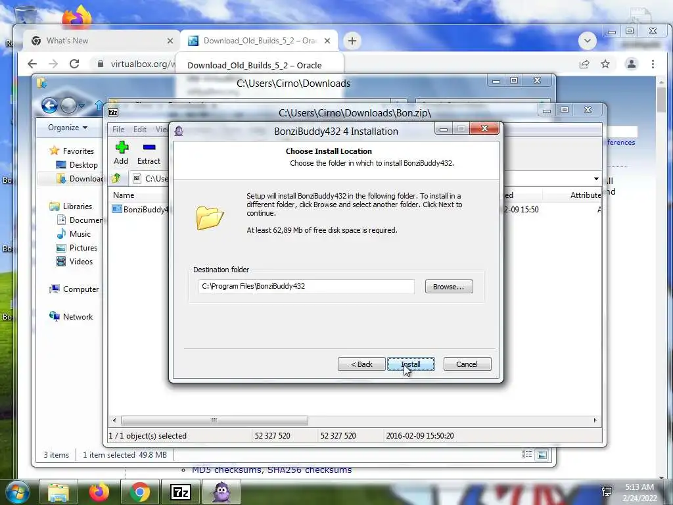This screenshot has width=673, height=505.
Task: Click the Explorer forward arrow button
Action: click(68, 105)
